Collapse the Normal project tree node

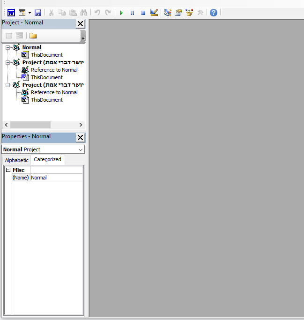(x=8, y=47)
